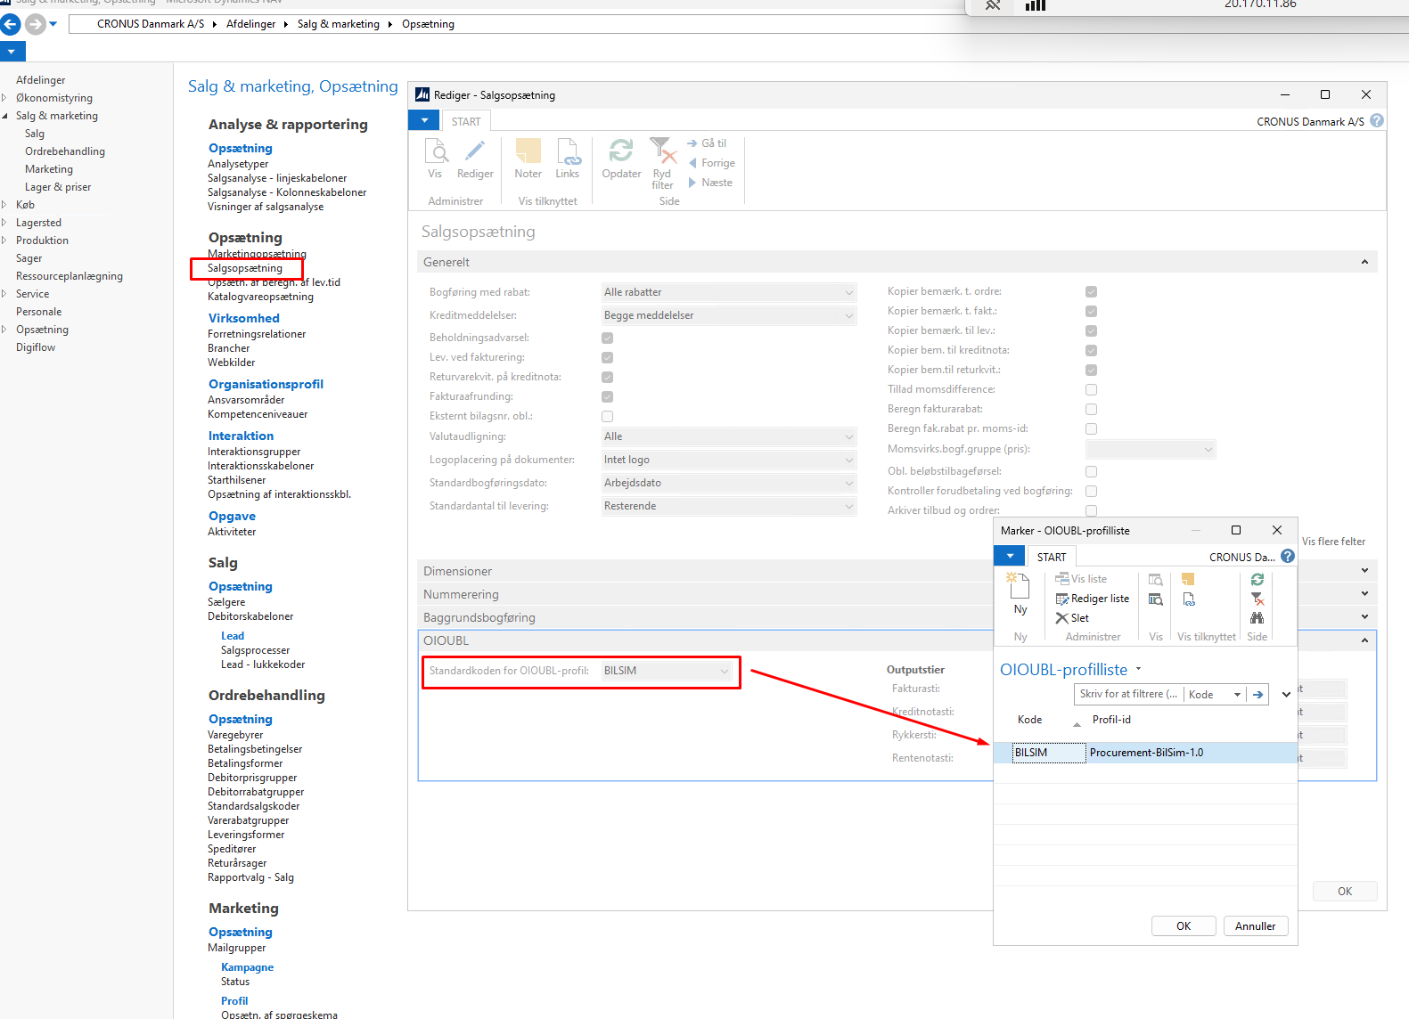Open the Bogføring med rabat dropdown
The image size is (1409, 1019).
(x=728, y=292)
